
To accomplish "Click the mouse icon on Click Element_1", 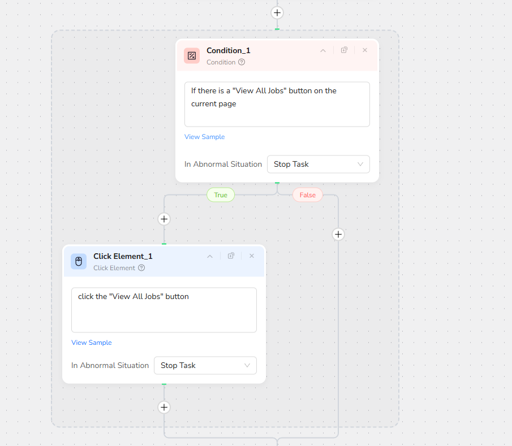I will click(x=79, y=261).
